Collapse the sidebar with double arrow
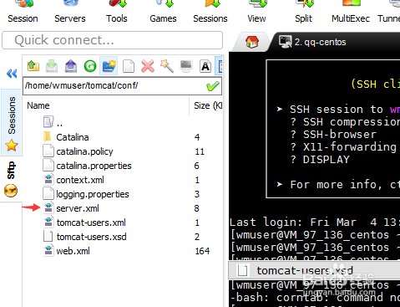400x307 pixels. point(12,74)
